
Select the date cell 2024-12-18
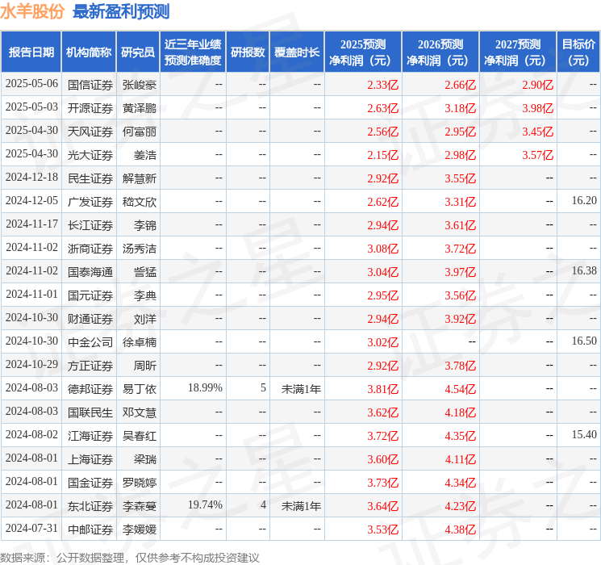(31, 178)
